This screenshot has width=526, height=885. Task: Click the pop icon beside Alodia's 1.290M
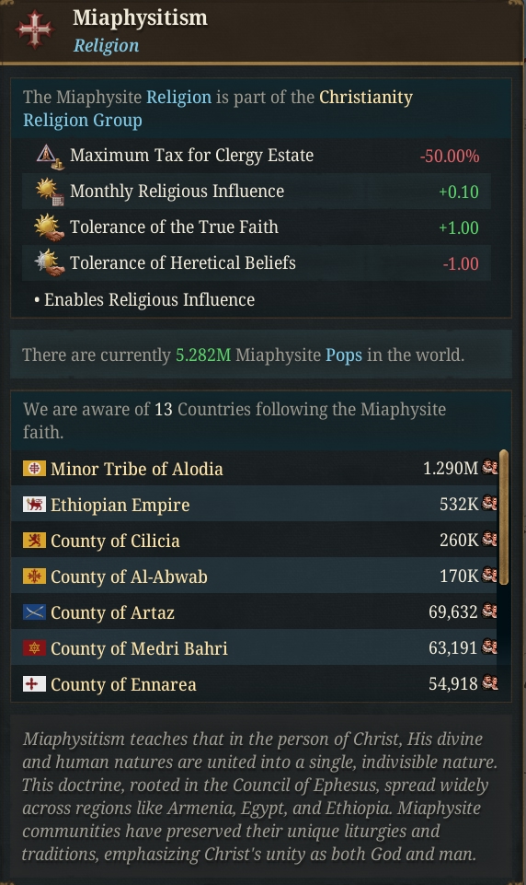(489, 468)
